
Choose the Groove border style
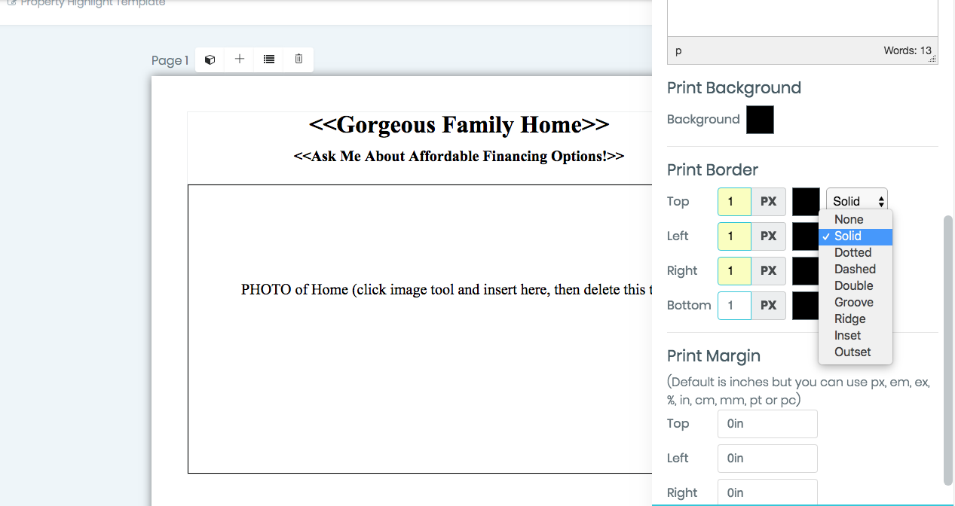coord(853,302)
